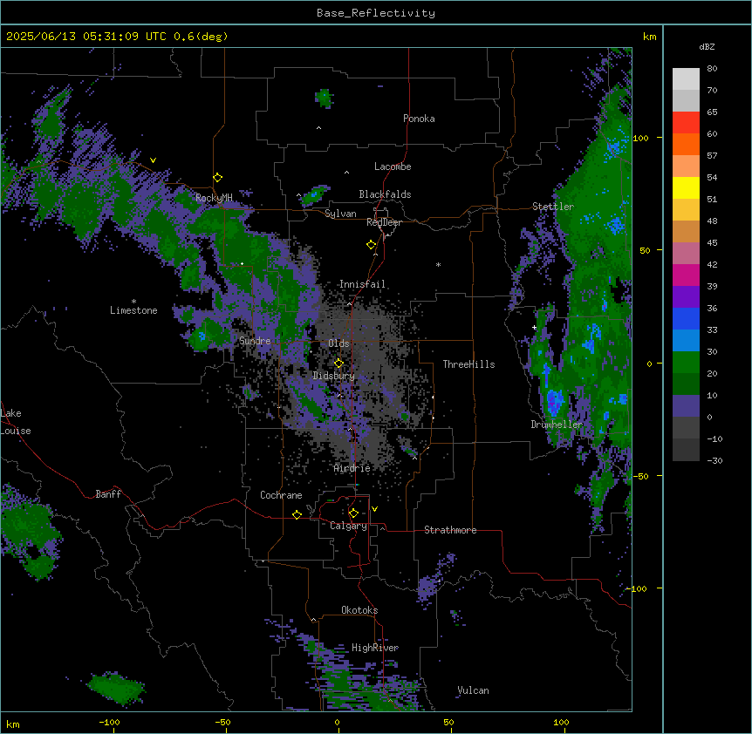Click the dBZ legend heading

707,47
